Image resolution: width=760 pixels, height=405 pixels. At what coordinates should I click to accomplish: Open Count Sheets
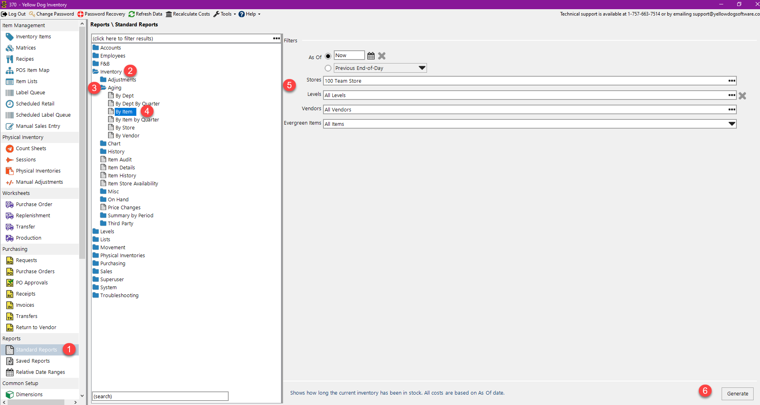coord(31,149)
